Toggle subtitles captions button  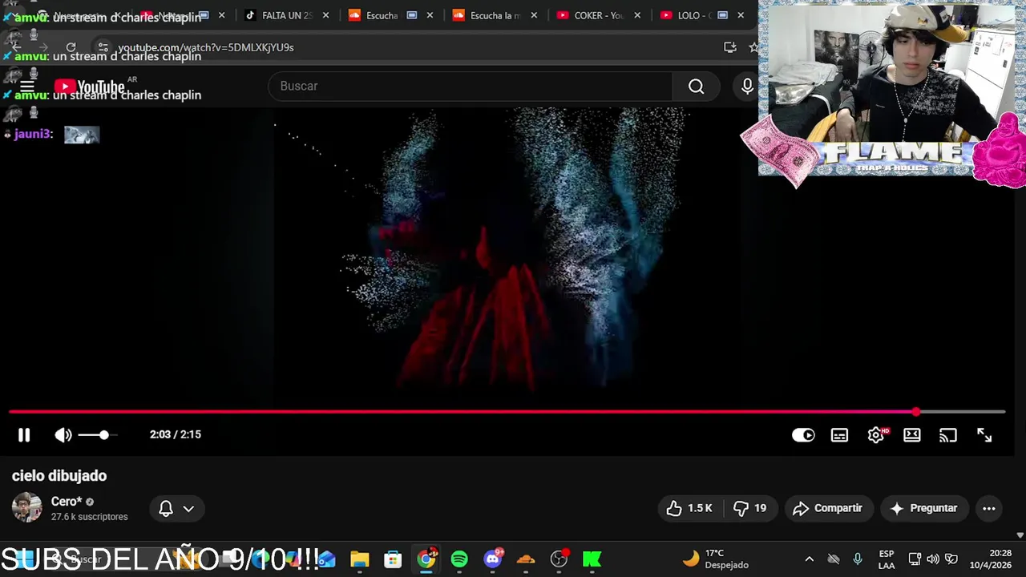click(x=839, y=434)
